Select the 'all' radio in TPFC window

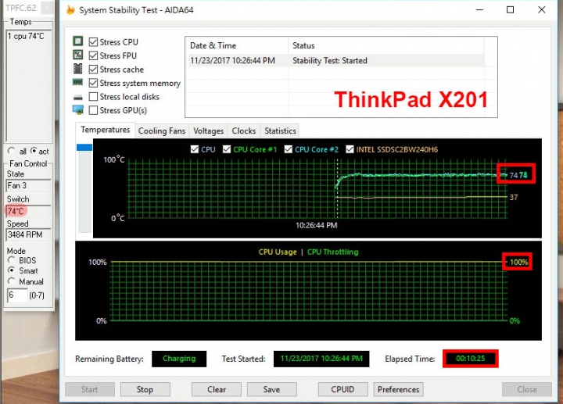(x=12, y=151)
